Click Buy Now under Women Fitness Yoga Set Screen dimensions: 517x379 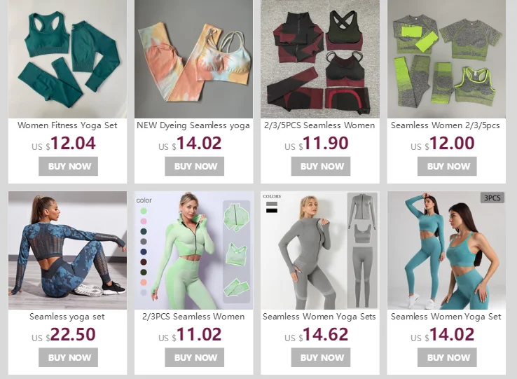coord(68,166)
